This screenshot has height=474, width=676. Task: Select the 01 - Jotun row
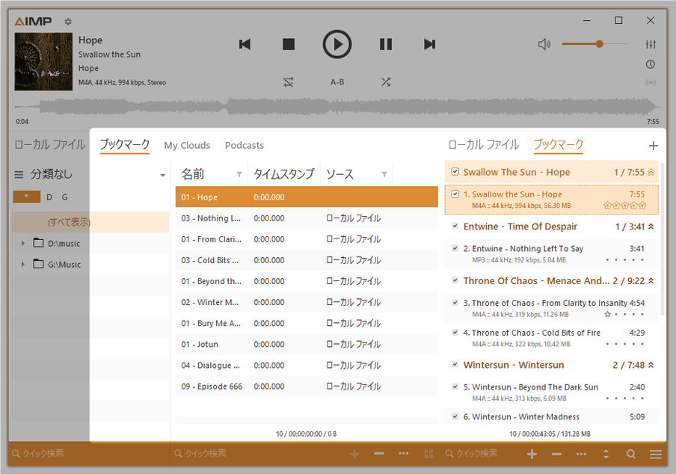[307, 345]
